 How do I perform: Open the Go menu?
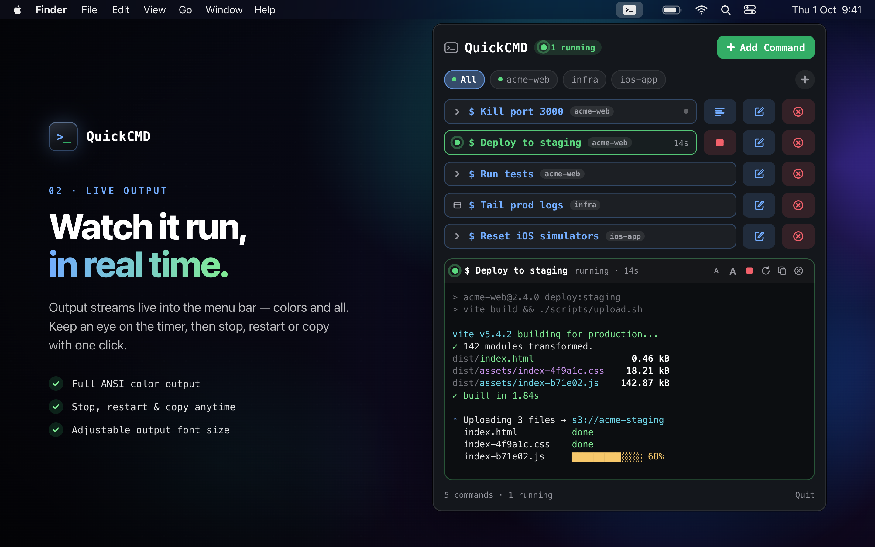(185, 10)
